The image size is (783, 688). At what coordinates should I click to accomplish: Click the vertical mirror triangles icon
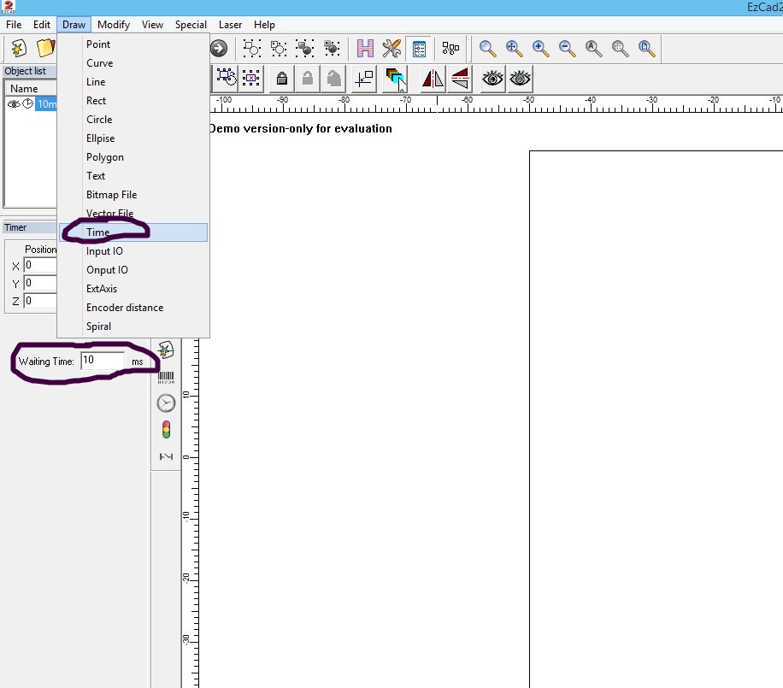460,79
